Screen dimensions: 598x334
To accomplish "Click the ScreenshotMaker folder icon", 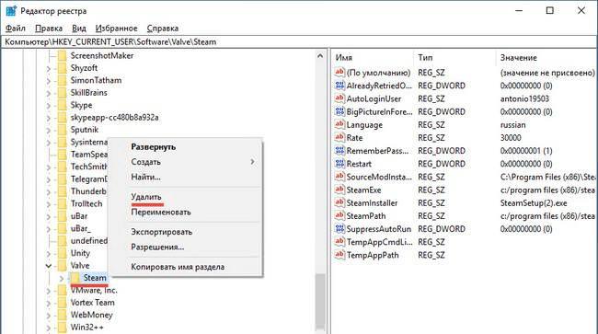I will click(62, 55).
